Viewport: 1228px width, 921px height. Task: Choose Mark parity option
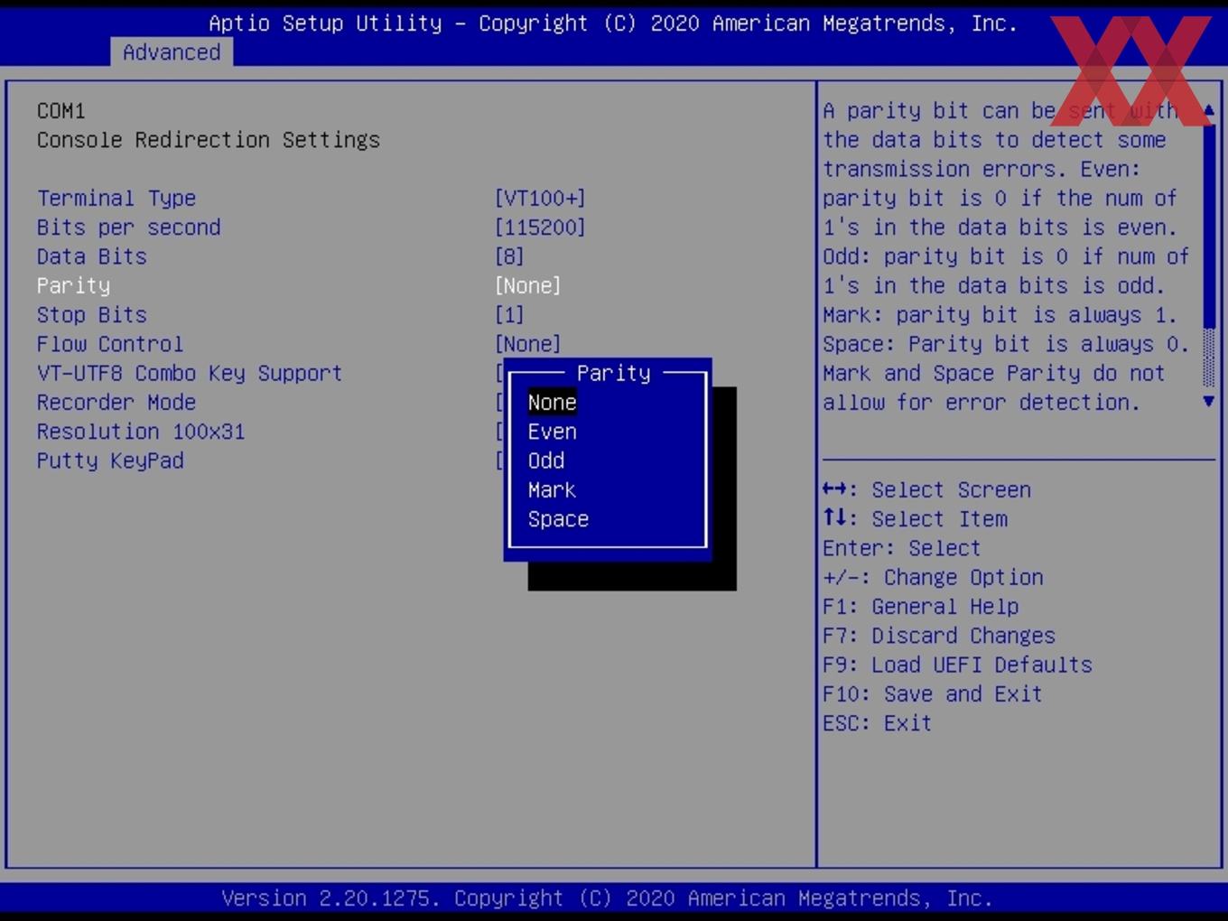coord(552,490)
